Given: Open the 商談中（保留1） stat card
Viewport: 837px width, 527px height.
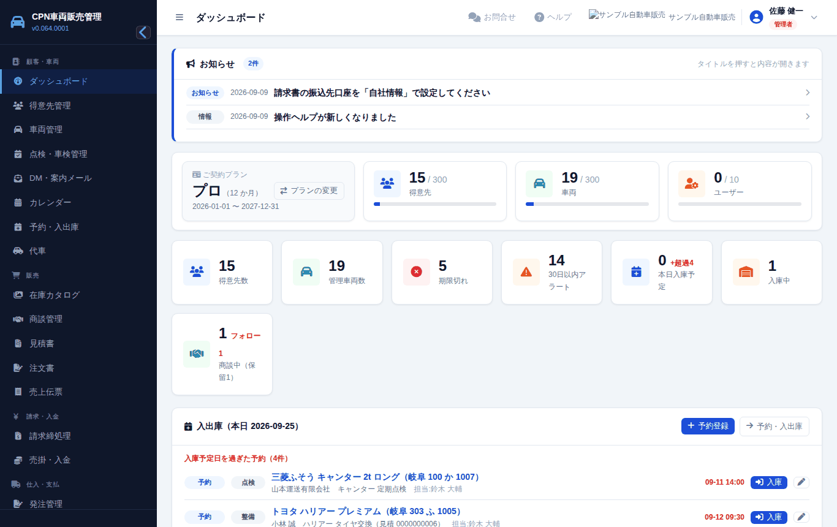Looking at the screenshot, I should click(x=222, y=354).
